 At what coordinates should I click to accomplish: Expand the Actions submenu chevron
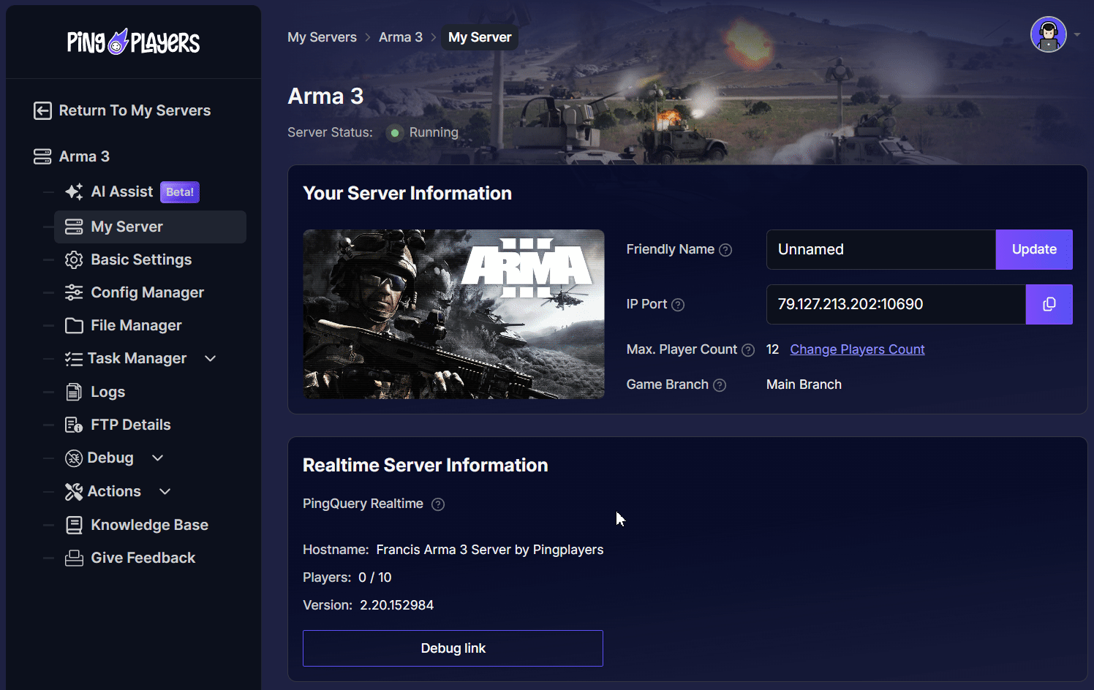(165, 491)
